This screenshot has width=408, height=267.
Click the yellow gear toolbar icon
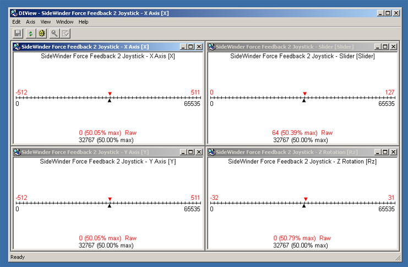click(x=42, y=34)
